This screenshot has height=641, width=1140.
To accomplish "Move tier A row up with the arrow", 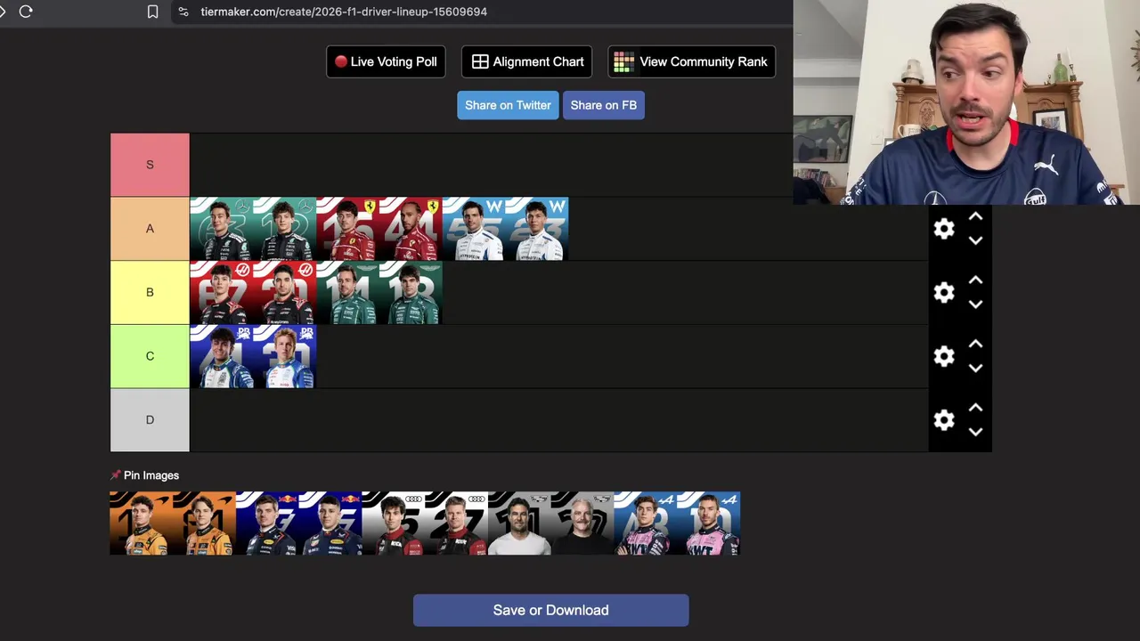I will pos(975,216).
